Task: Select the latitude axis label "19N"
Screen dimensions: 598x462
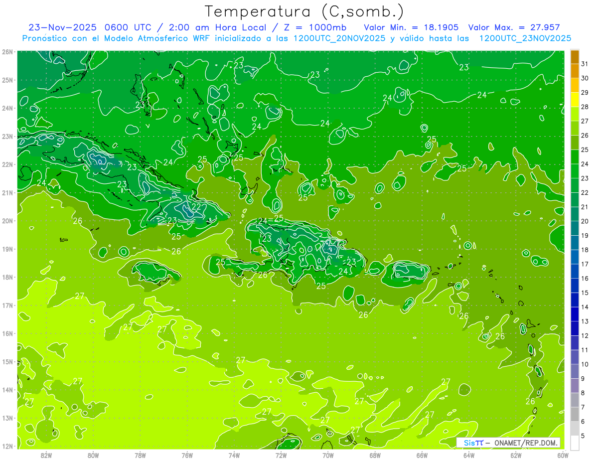Action: [x=7, y=249]
